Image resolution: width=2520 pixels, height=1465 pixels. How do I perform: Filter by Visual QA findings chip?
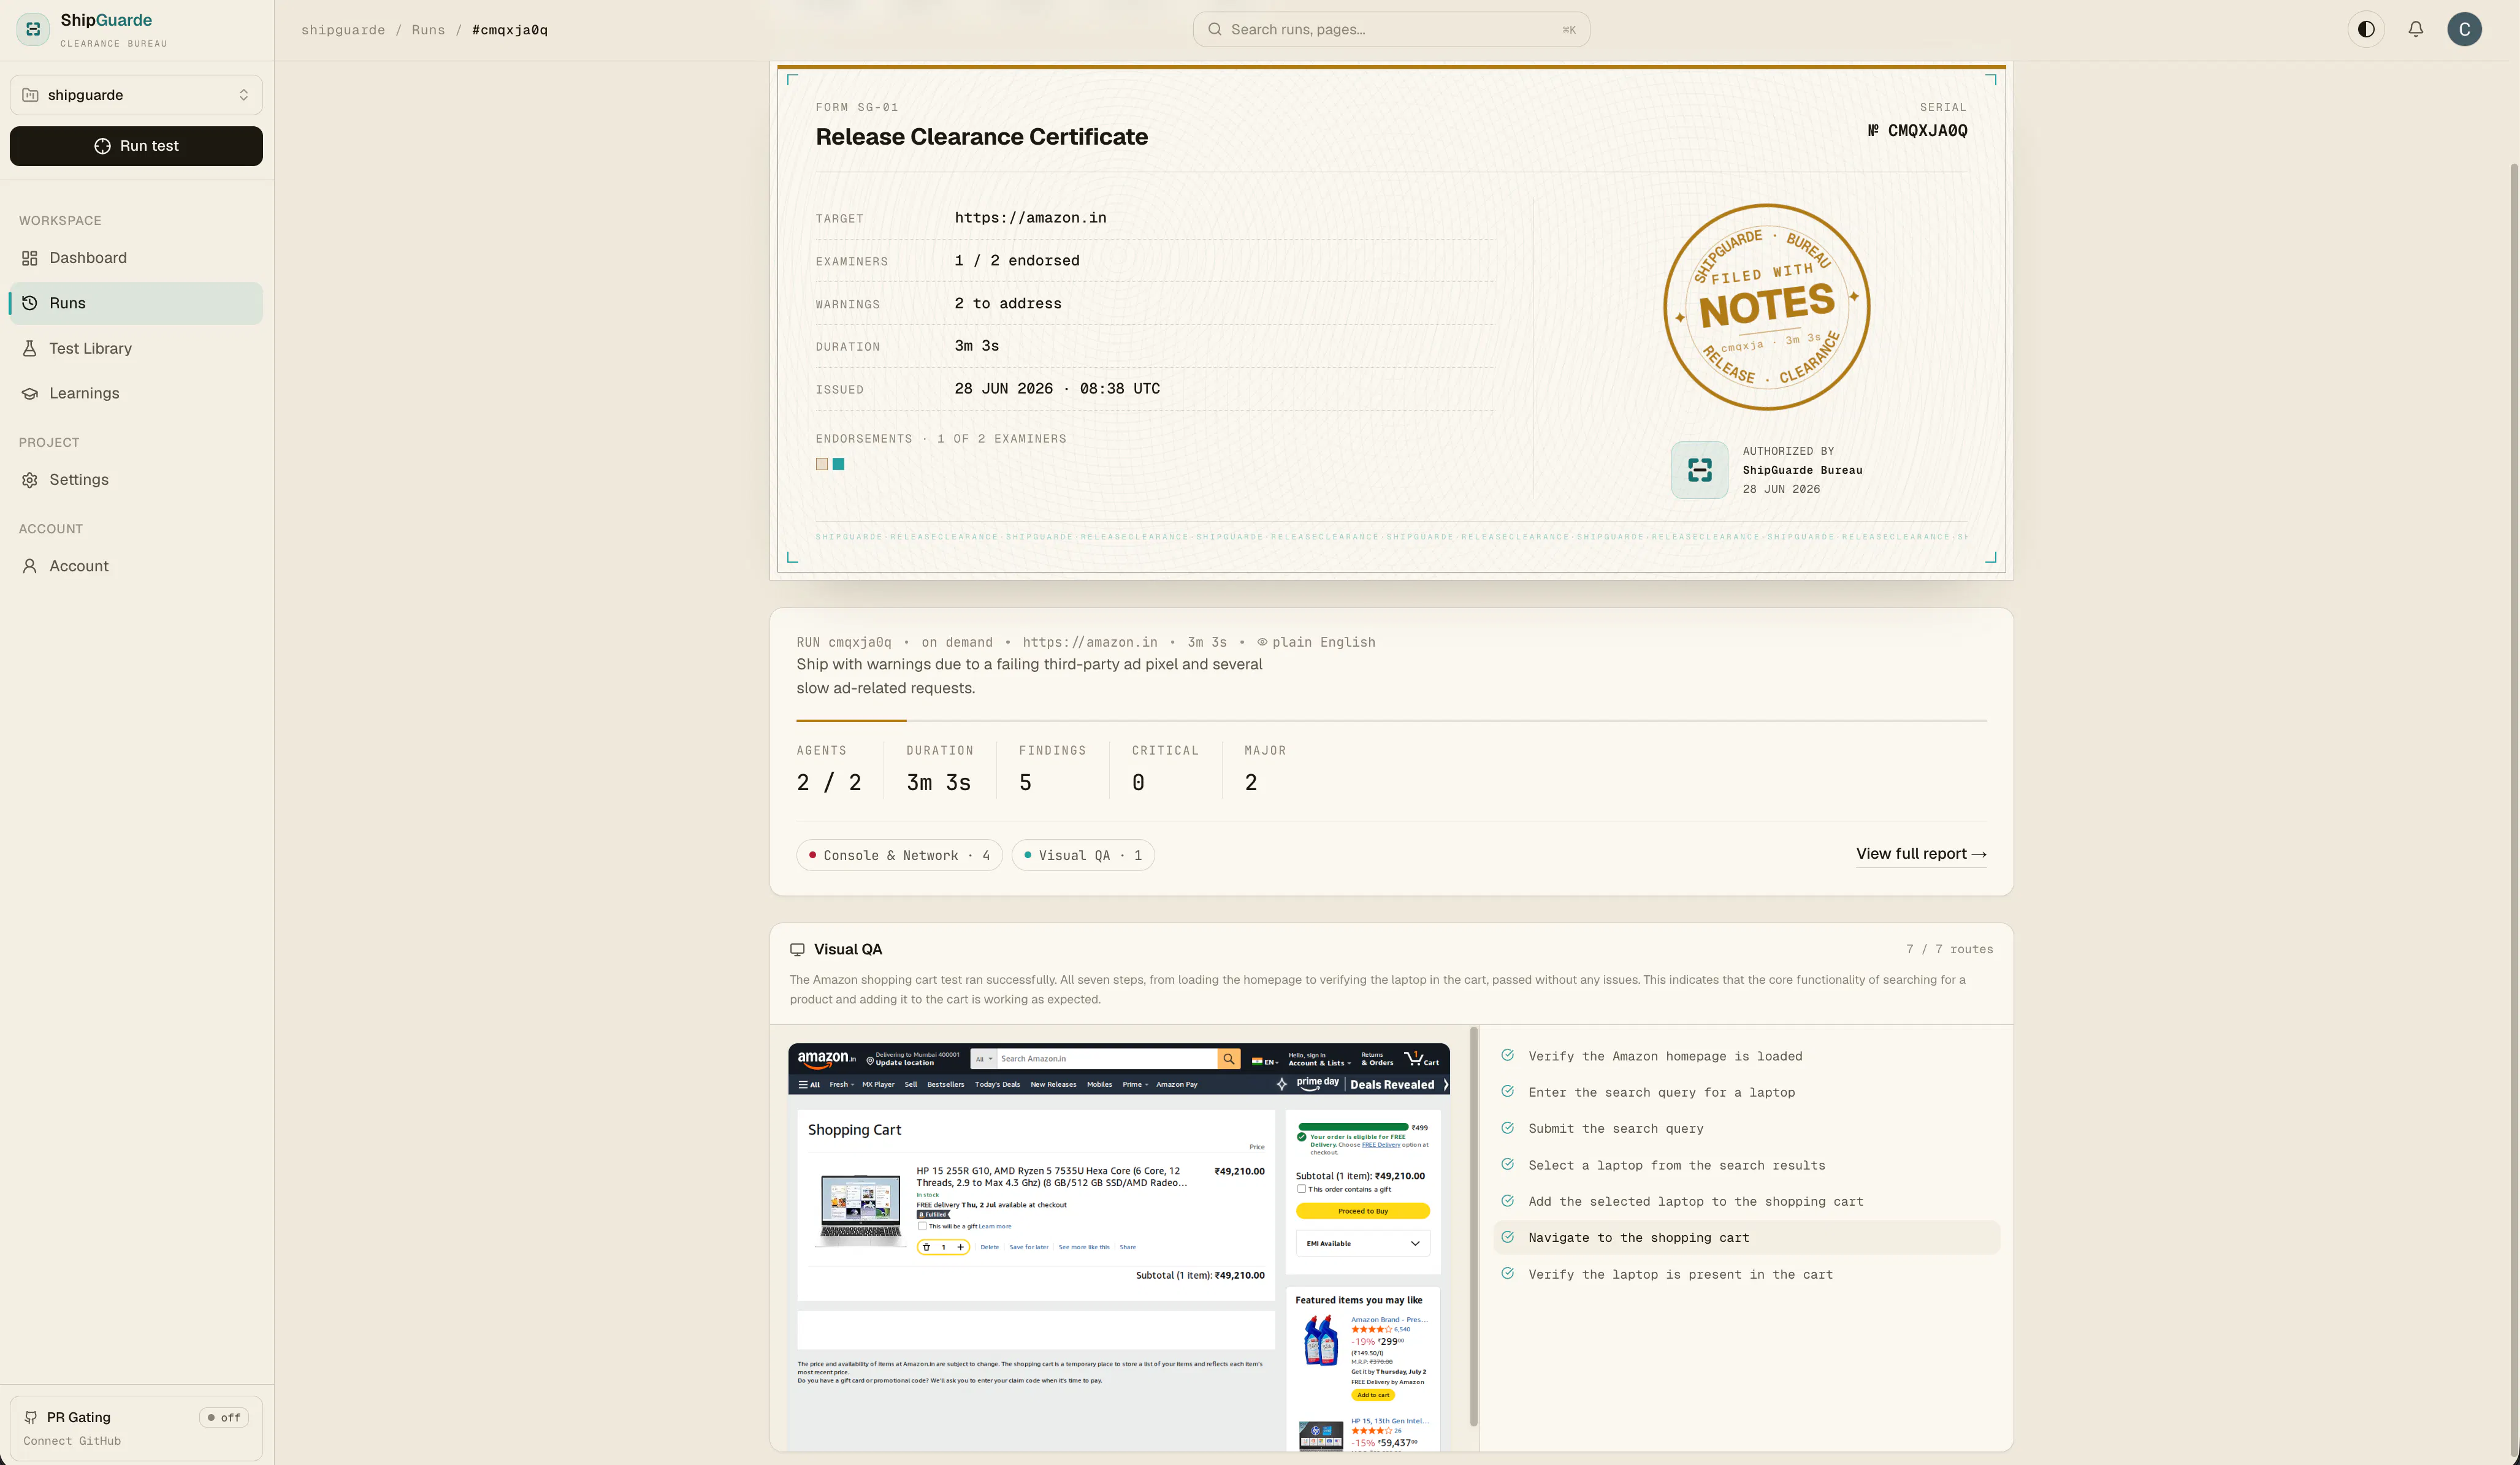[1083, 855]
